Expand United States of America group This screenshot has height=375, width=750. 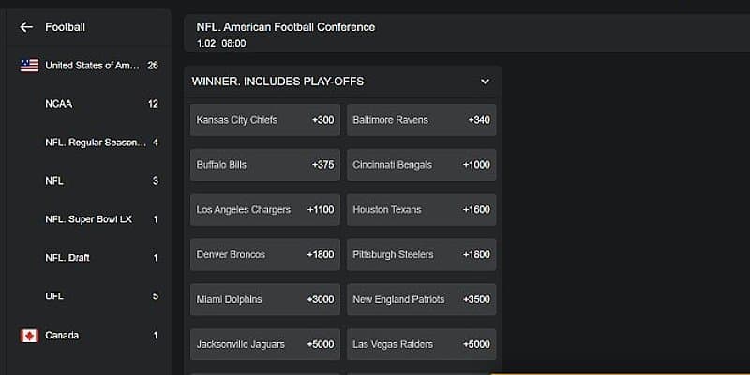pyautogui.click(x=92, y=66)
